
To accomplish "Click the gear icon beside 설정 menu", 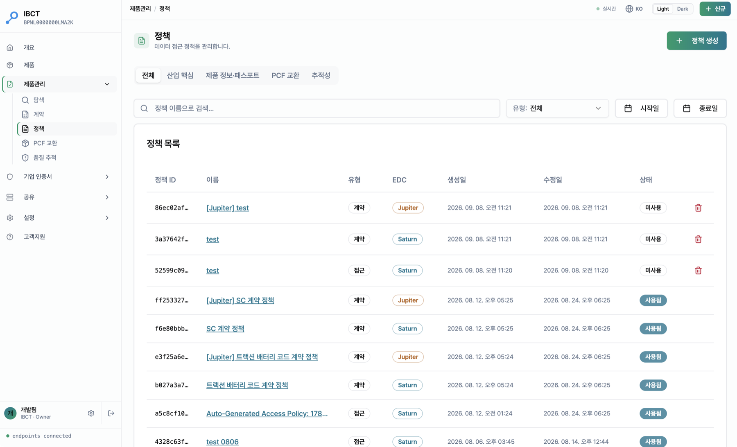I will (10, 218).
